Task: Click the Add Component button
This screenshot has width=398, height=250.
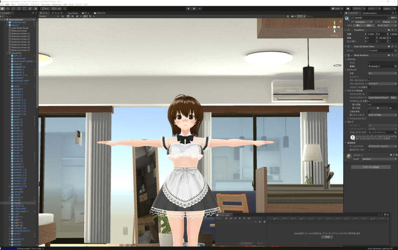Action: (370, 167)
